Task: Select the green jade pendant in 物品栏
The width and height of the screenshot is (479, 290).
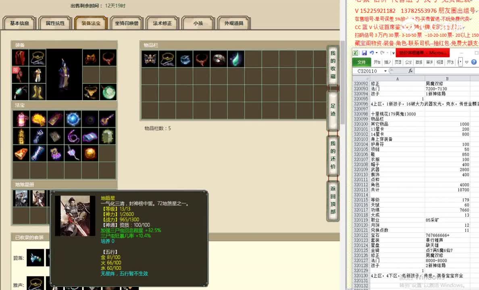Action: [x=236, y=58]
